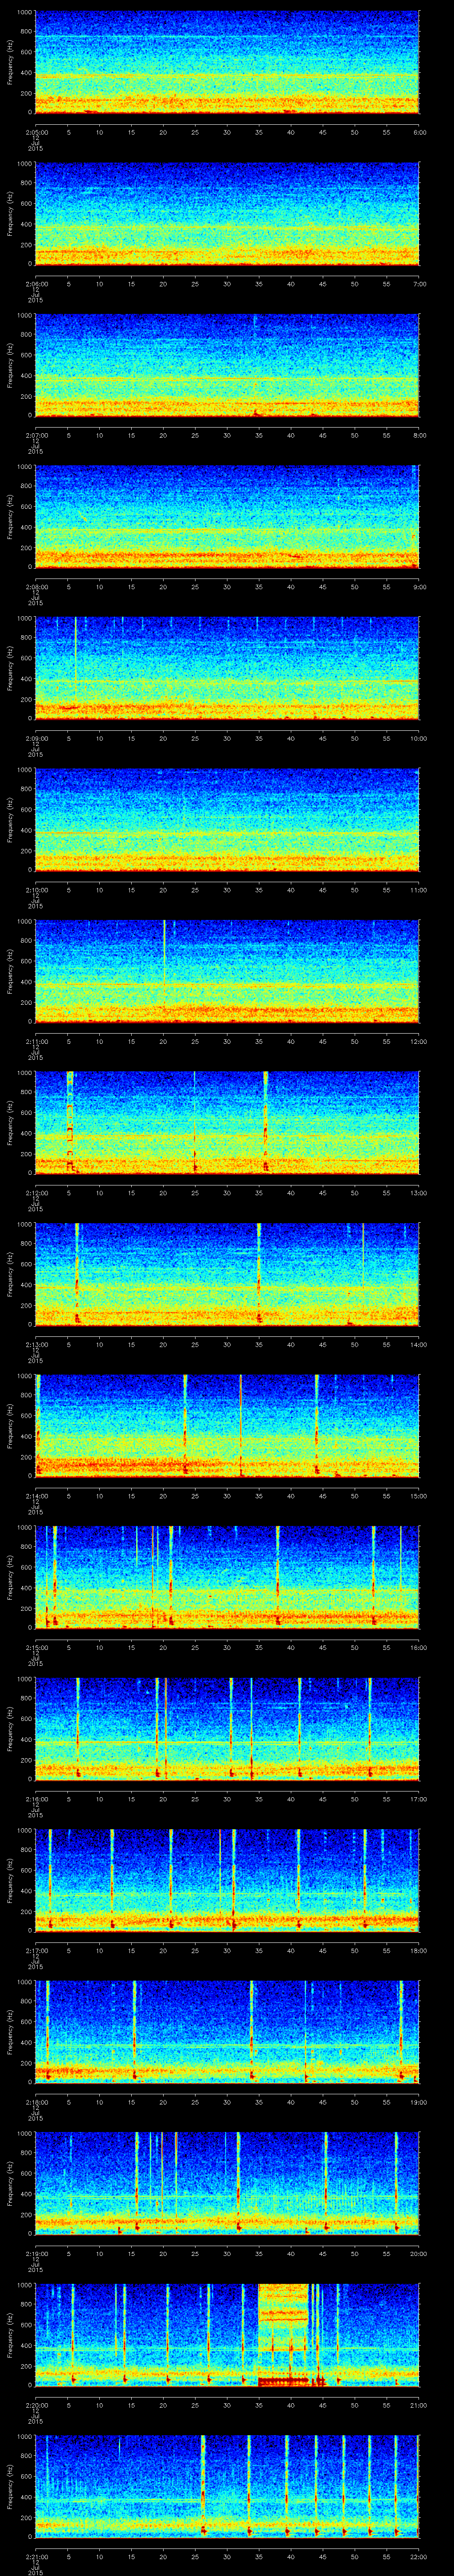Click the spectrogram panel starting at 2:20:00
Image resolution: width=454 pixels, height=2576 pixels.
click(227, 2335)
